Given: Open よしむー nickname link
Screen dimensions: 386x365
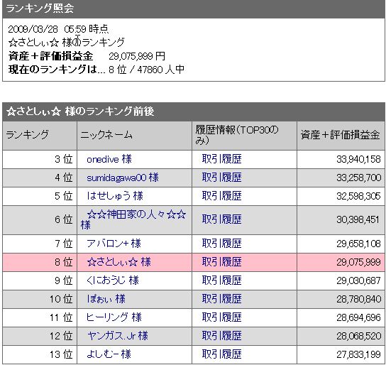Looking at the screenshot, I should click(109, 354).
